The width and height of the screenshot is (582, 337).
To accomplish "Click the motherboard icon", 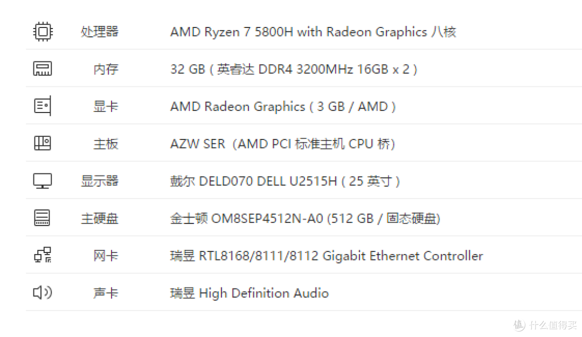I will tap(43, 143).
